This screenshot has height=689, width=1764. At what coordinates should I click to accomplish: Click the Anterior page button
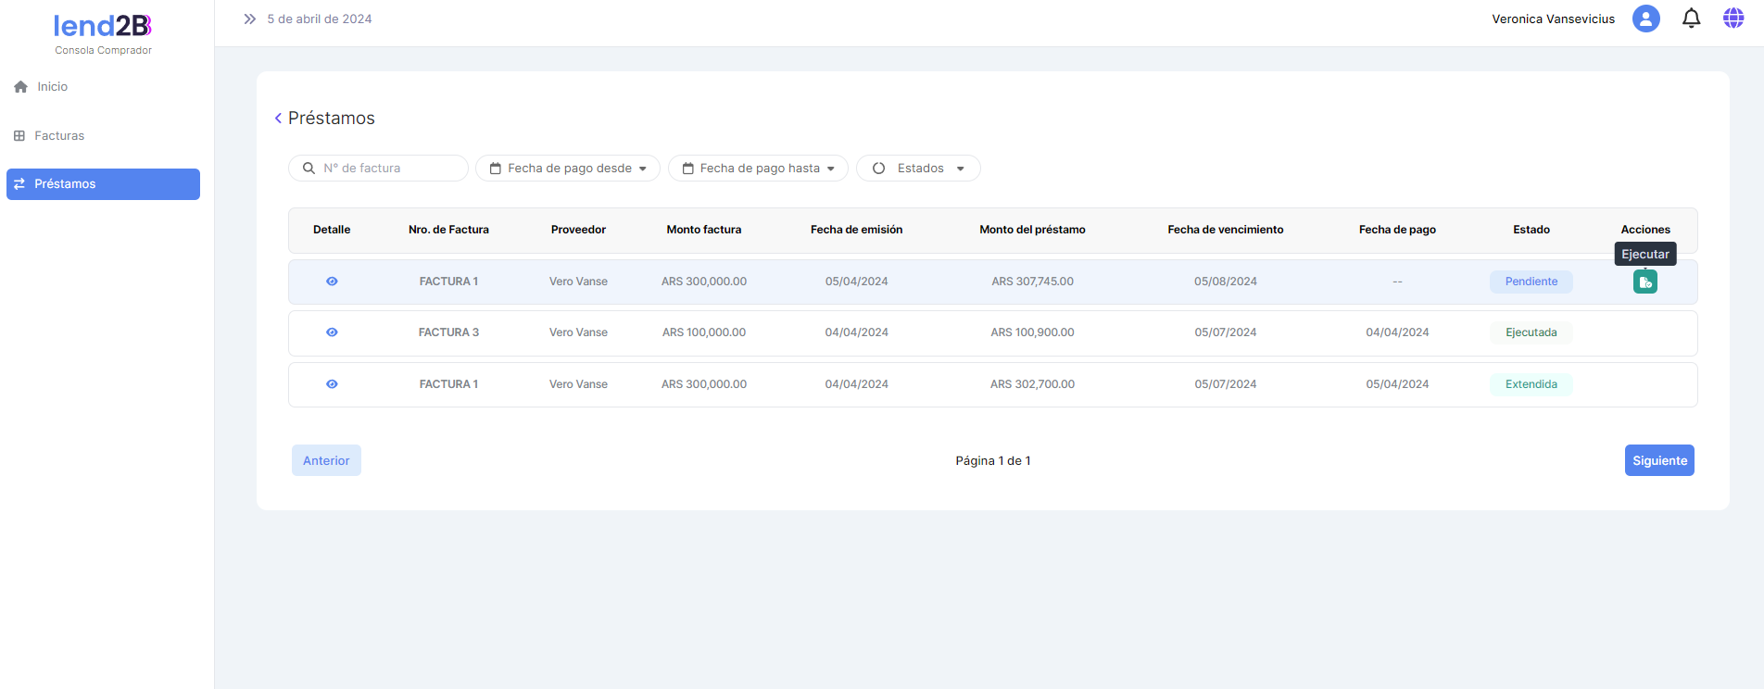[x=326, y=460]
